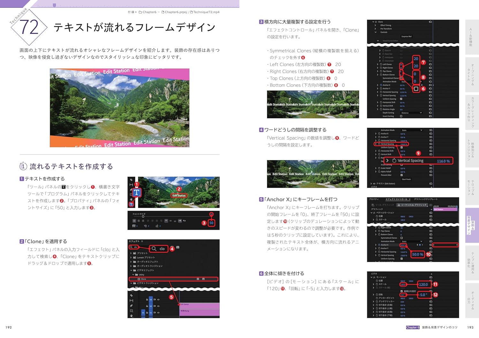This screenshot has width=479, height=338.
Task: Uncheck the Symmetrical Clones checkbox
Action: (x=401, y=78)
